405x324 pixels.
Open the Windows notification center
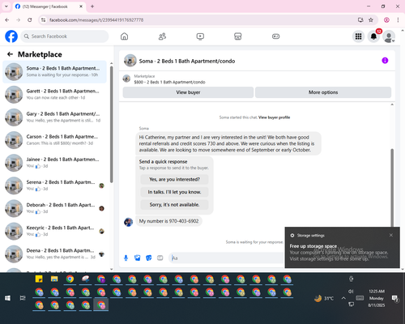pos(395,298)
